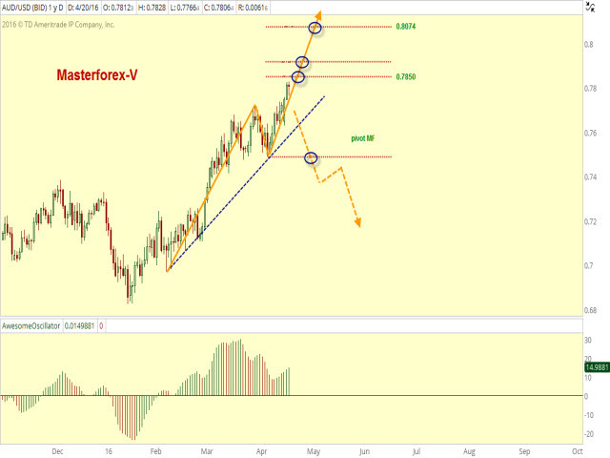Click the Mar time axis label
This screenshot has height=458, width=610.
pos(207,451)
